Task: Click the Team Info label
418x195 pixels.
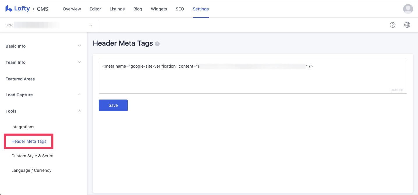Action: 15,62
